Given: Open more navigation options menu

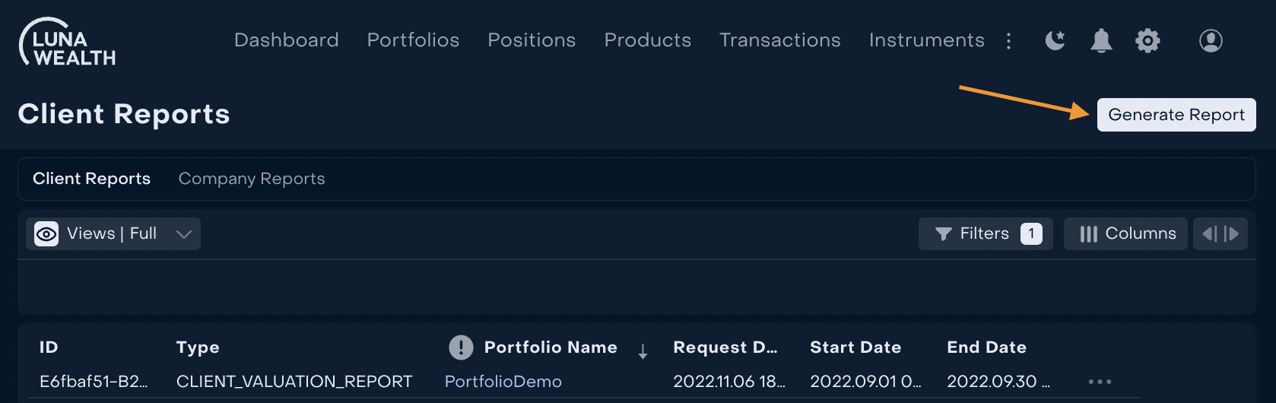Looking at the screenshot, I should [x=1009, y=40].
